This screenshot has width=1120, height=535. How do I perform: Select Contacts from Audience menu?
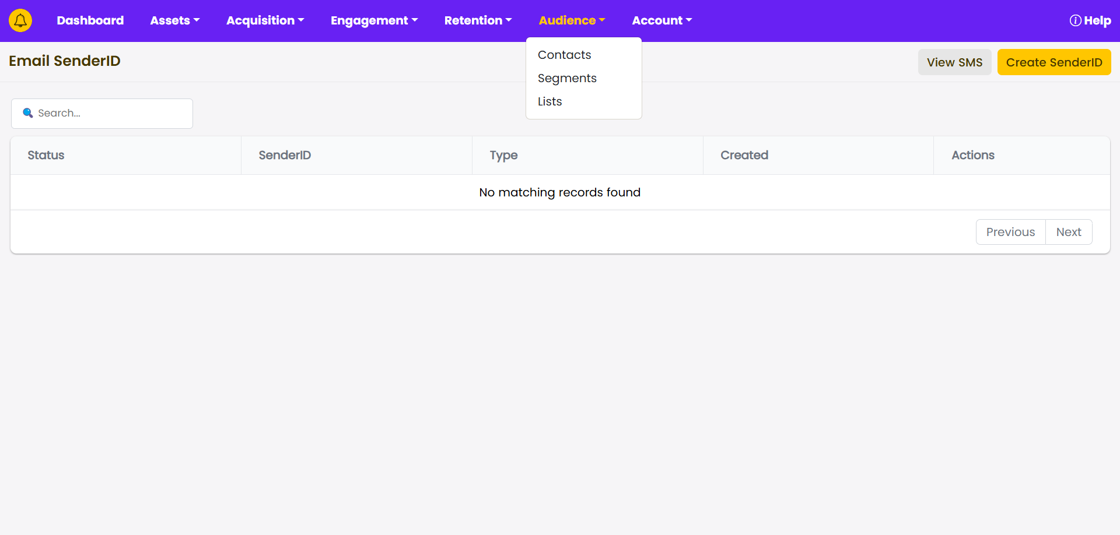pos(564,55)
